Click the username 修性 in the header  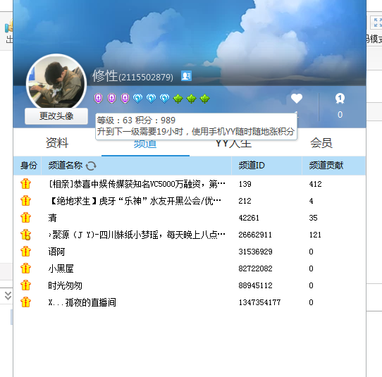(x=105, y=75)
